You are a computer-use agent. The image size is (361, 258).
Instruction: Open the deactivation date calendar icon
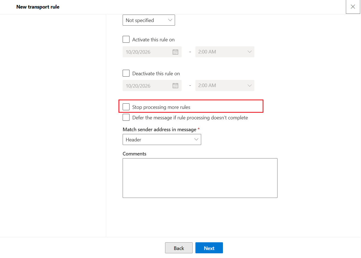[x=175, y=86]
